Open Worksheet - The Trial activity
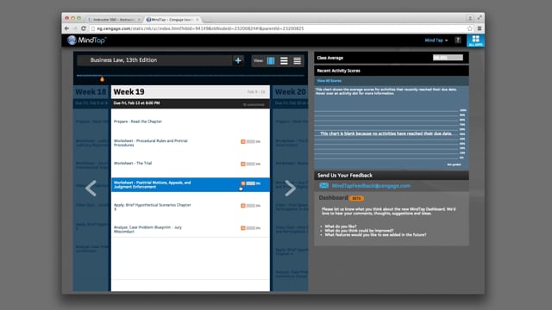The image size is (552, 310). 133,163
